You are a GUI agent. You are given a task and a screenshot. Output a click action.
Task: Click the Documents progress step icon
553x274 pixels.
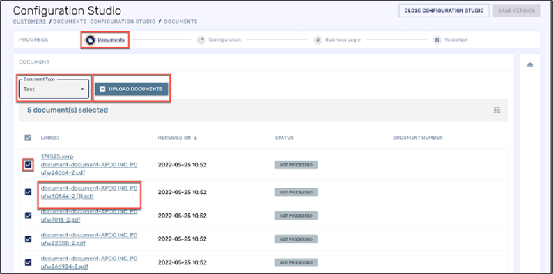[91, 40]
